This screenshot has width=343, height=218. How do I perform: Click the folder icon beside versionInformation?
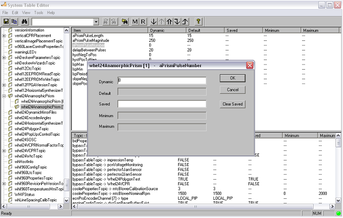pos(10,30)
